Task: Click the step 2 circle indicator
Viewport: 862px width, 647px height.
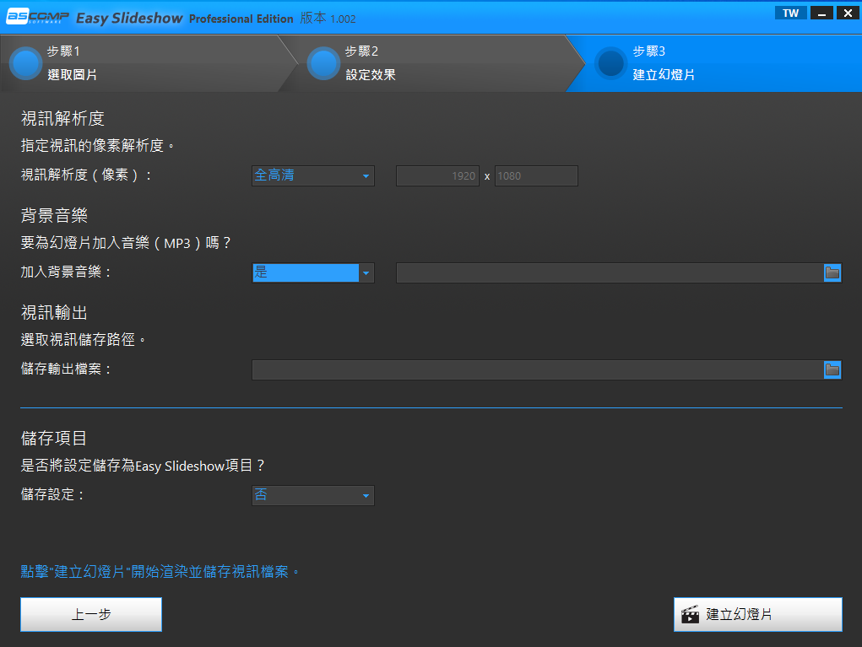Action: tap(323, 64)
